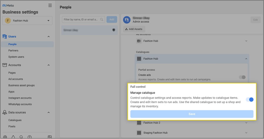Viewport: 264px width, 139px height.
Task: Go to Ad accounts in sidebar
Action: click(16, 79)
